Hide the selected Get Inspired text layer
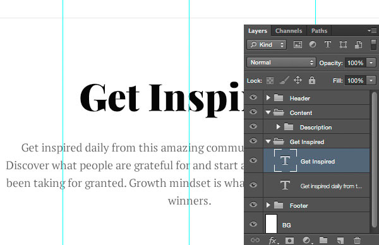The height and width of the screenshot is (245, 379). pos(253,160)
